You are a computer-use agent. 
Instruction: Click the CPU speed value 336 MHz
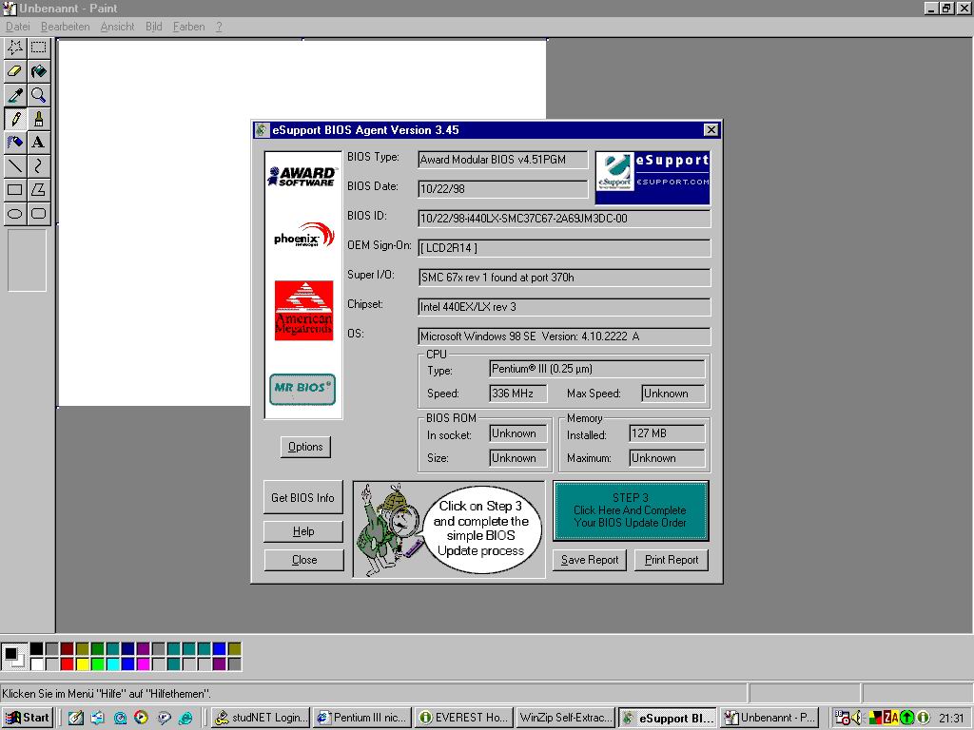[518, 393]
